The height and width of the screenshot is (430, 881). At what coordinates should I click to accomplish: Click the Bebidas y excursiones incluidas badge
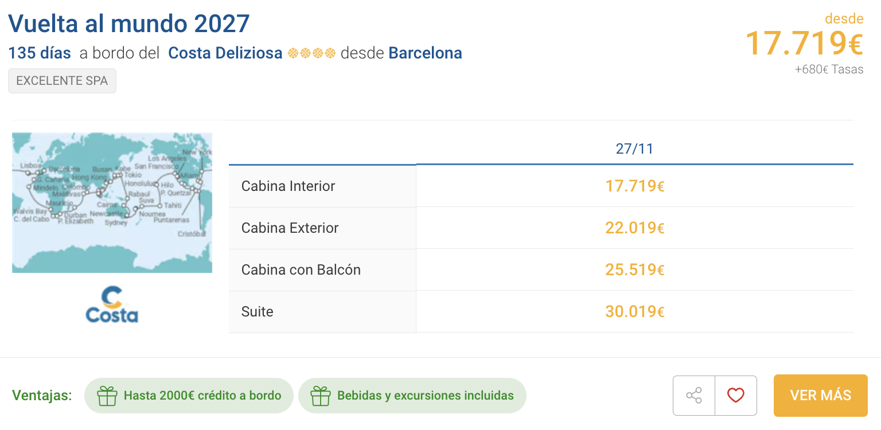pyautogui.click(x=412, y=395)
